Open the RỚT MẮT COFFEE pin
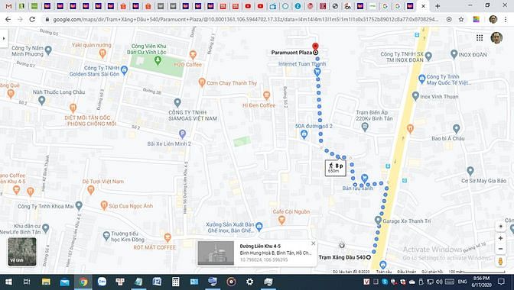Image resolution: width=514 pixels, height=290 pixels. point(168,237)
